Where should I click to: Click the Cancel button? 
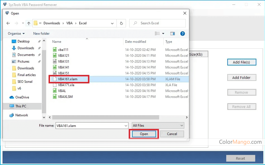172,134
